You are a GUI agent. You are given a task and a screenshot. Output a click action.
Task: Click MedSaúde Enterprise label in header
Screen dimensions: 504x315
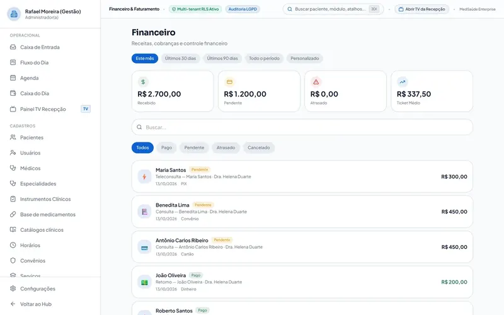tap(478, 9)
